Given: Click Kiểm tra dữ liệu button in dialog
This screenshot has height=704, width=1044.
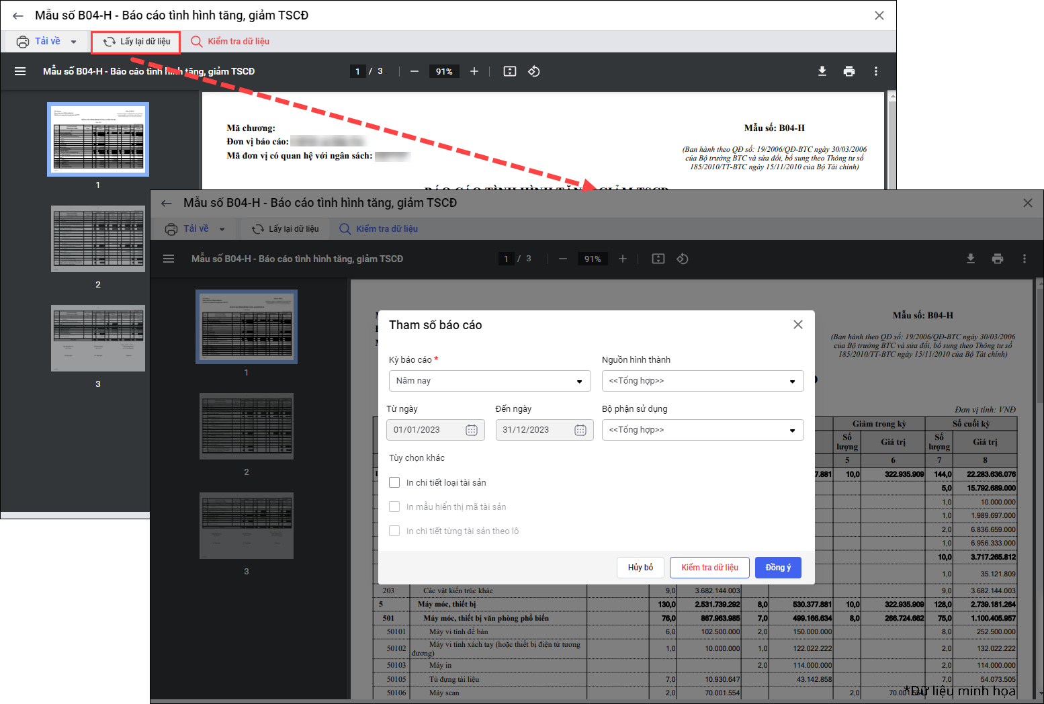Looking at the screenshot, I should [709, 568].
